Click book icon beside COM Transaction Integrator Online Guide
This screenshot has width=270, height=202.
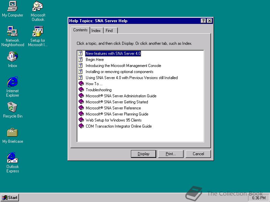[x=81, y=126]
